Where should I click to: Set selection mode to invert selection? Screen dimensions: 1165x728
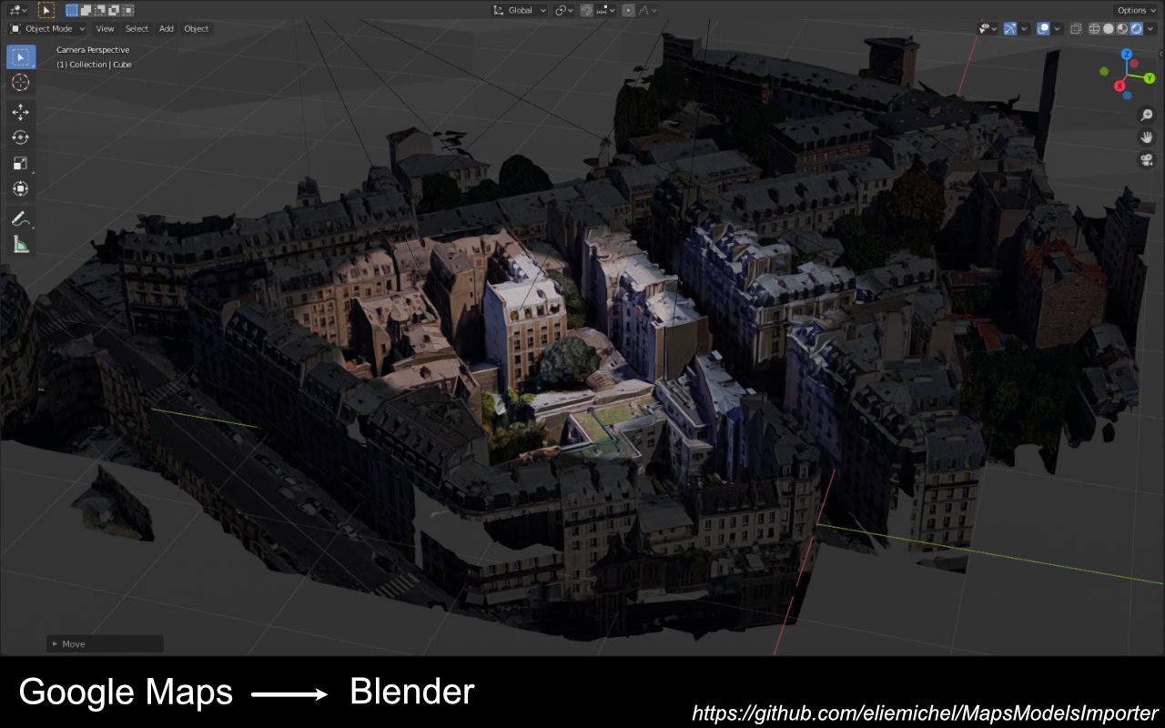[114, 10]
